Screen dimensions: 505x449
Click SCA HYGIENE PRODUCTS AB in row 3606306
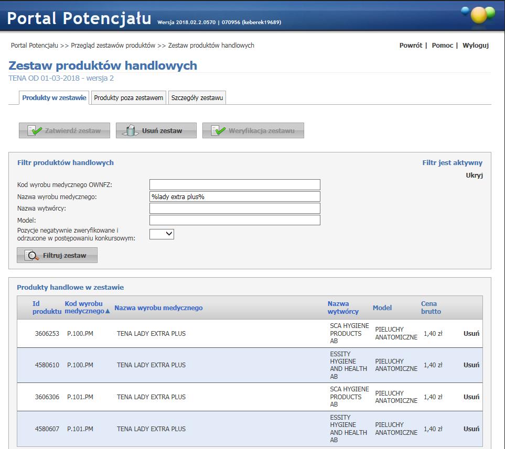point(349,397)
